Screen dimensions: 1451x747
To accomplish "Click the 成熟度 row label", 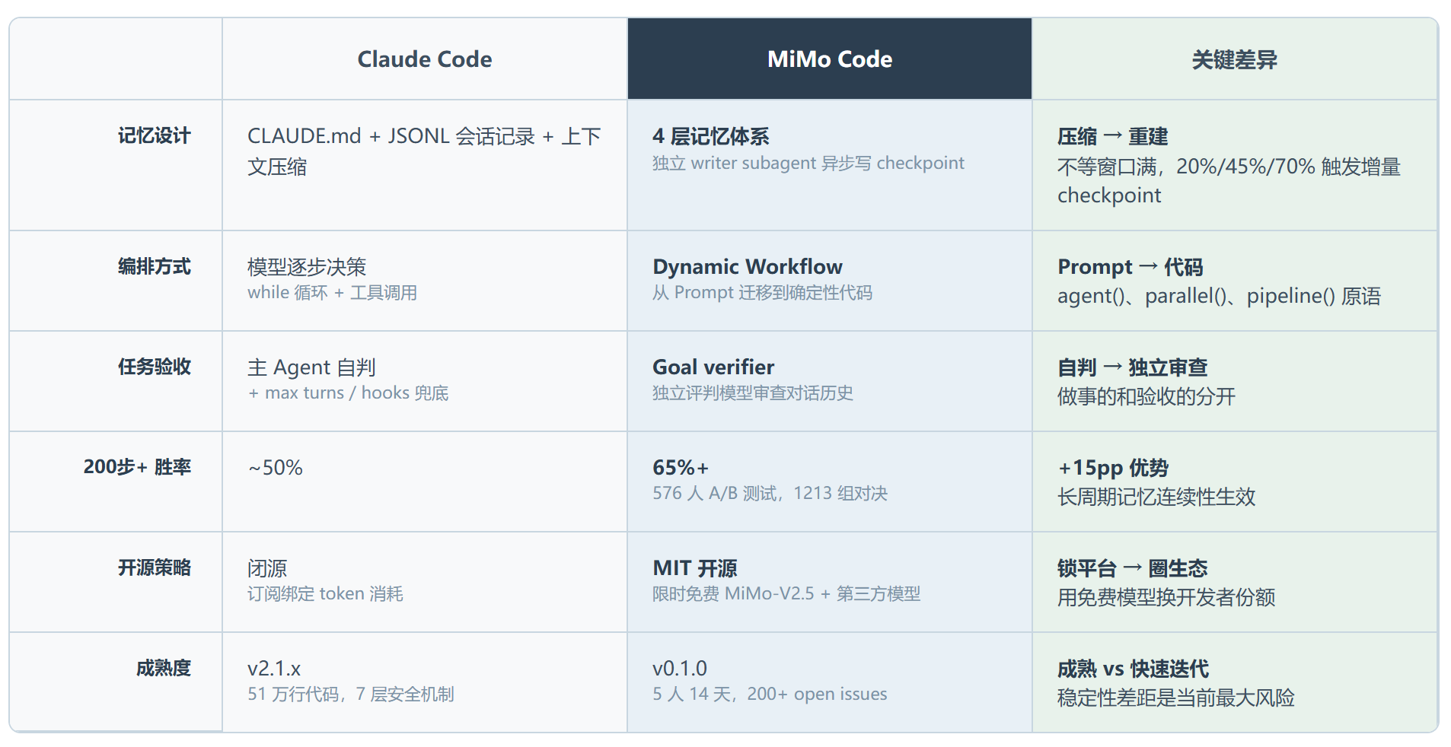I will click(163, 669).
